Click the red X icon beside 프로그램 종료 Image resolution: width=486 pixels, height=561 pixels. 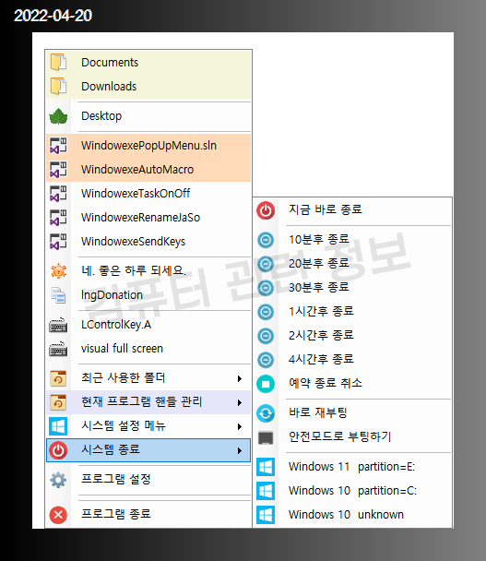pyautogui.click(x=58, y=515)
